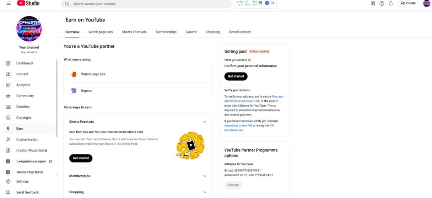Click Get started under Getting paid

point(236,76)
